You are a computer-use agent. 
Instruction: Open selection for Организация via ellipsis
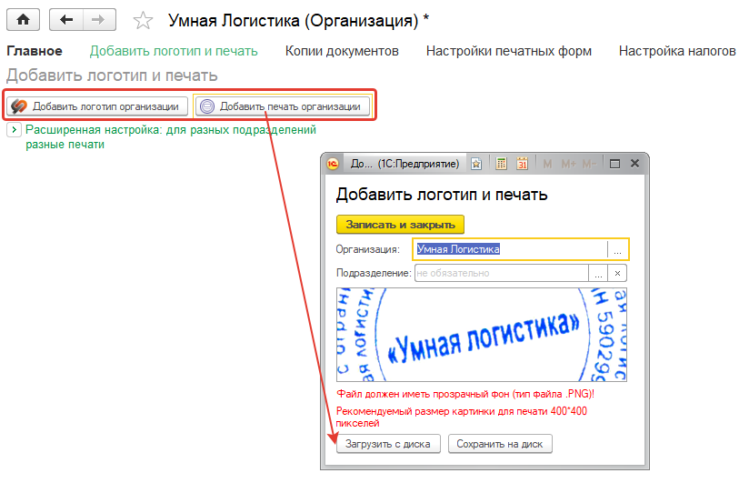617,249
